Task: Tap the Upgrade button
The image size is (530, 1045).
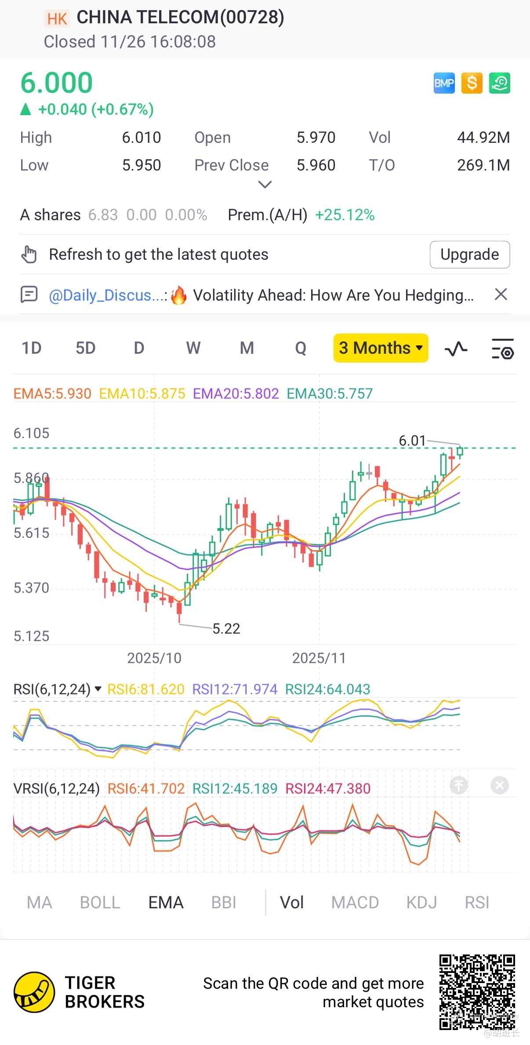Action: click(470, 254)
